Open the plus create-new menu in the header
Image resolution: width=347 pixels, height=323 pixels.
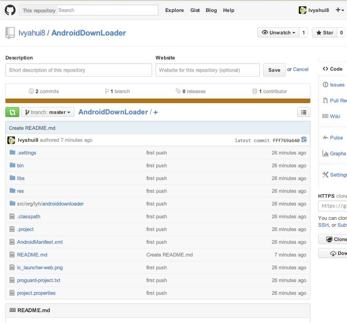coord(340,10)
